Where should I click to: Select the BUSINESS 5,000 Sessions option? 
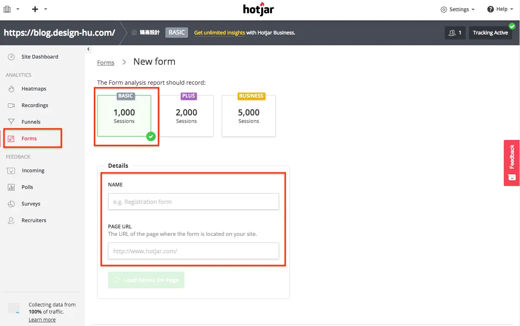(x=249, y=115)
